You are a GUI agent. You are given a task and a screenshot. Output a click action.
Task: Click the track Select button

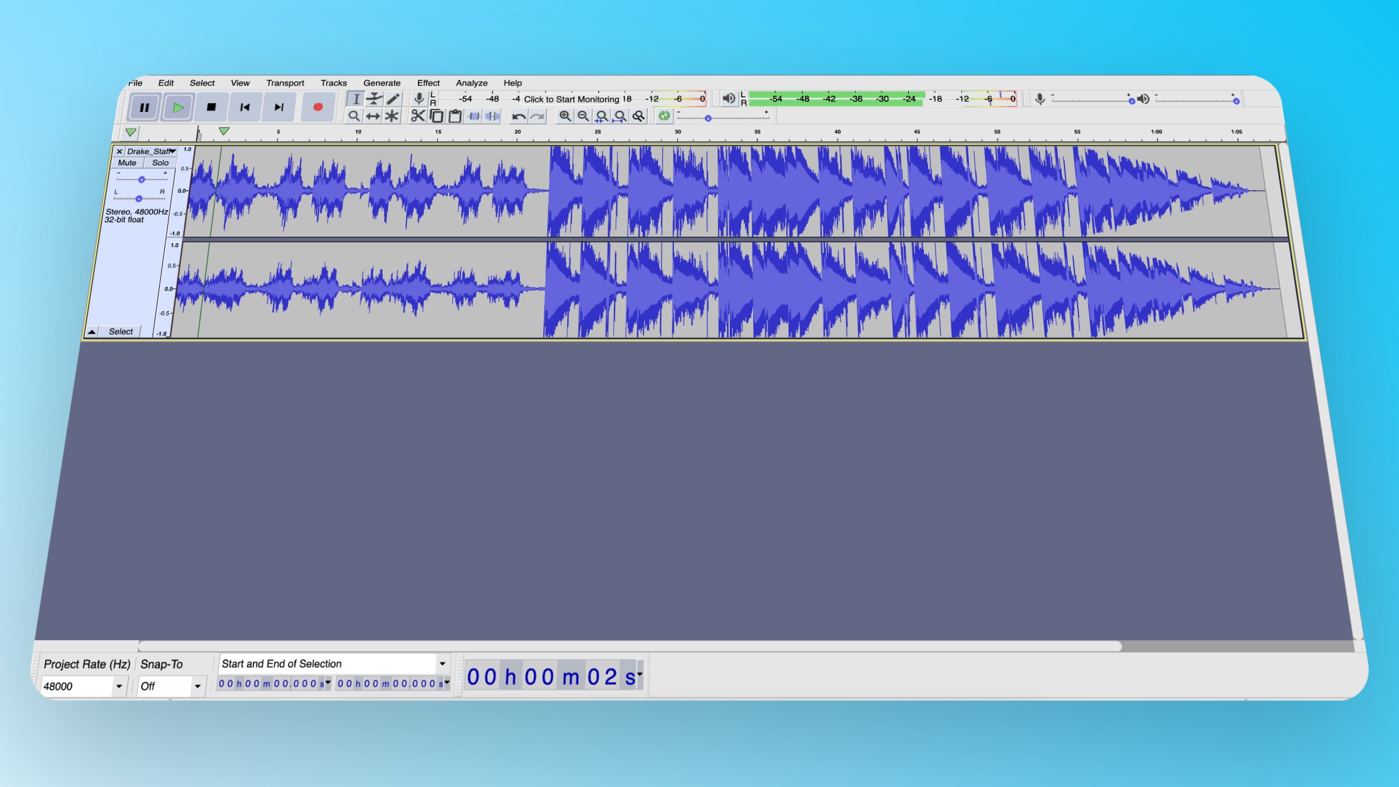coord(121,331)
